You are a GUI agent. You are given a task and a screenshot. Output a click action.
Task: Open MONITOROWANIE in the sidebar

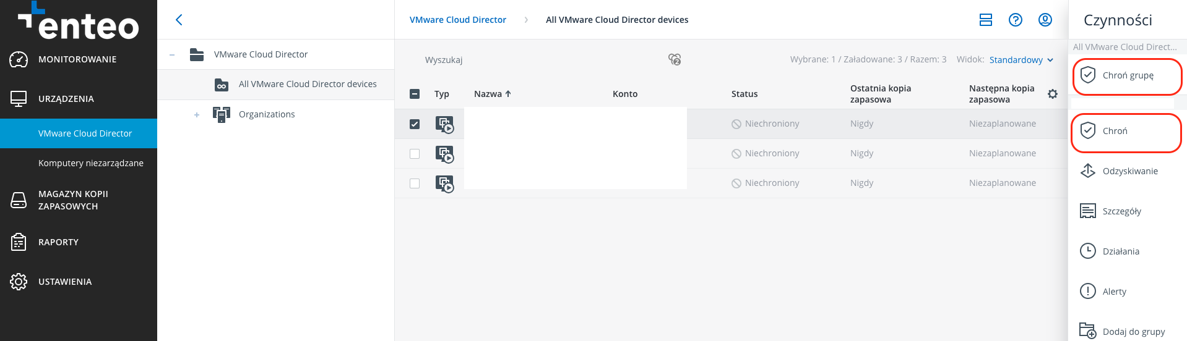point(77,59)
